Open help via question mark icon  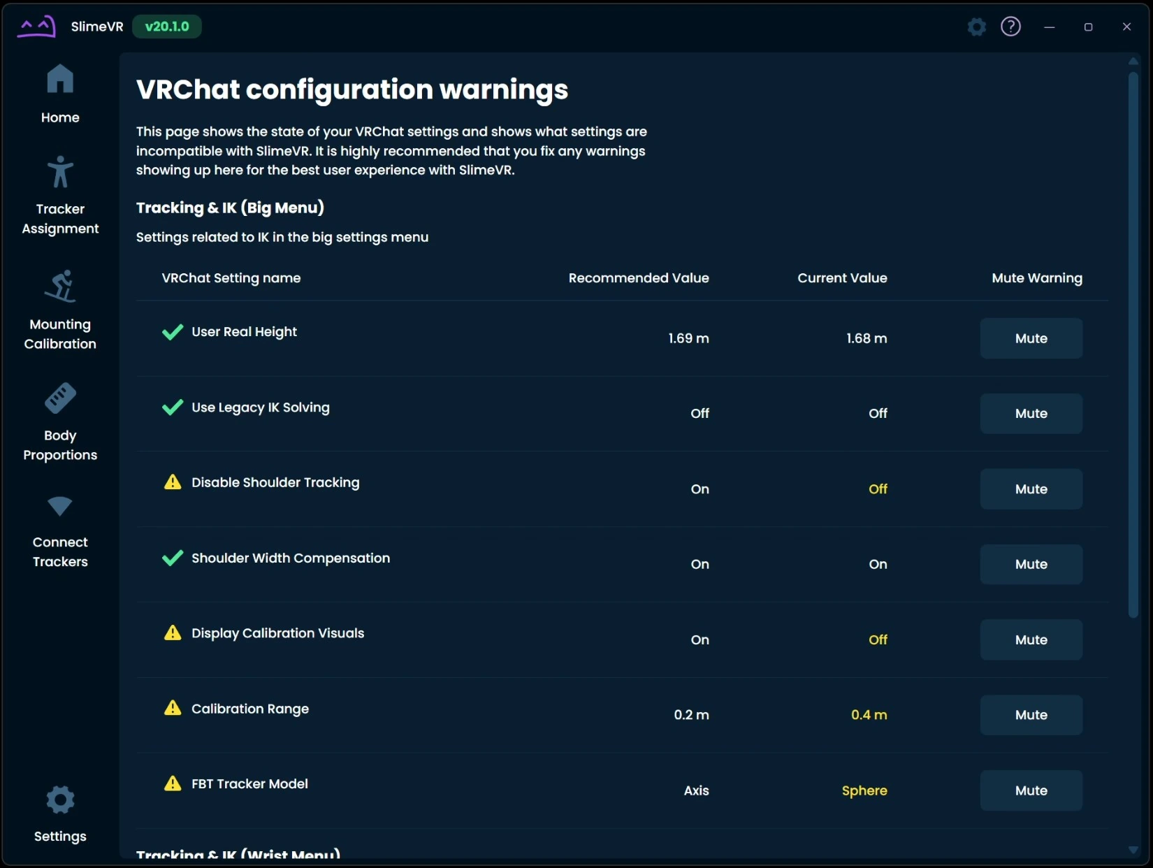click(x=1010, y=27)
